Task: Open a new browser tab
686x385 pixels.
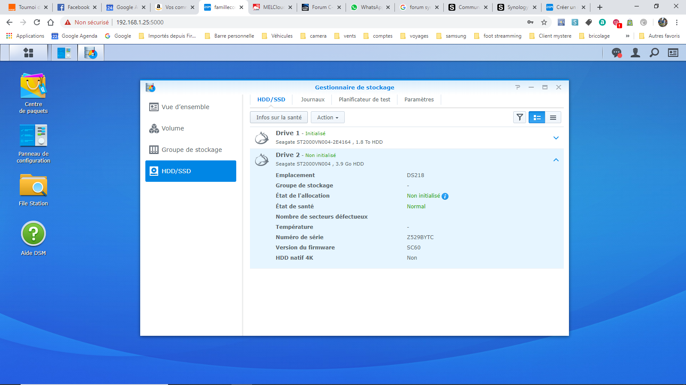Action: click(x=600, y=7)
